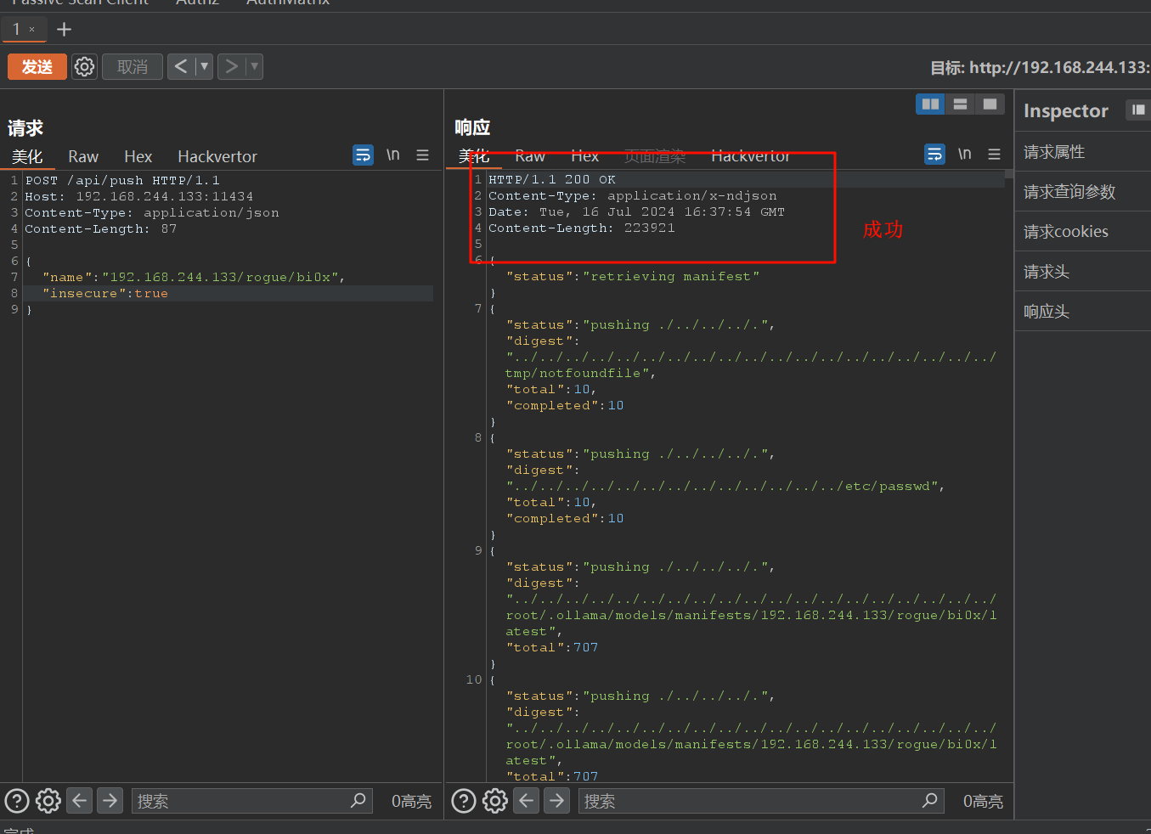Add a new Repeater tab
1151x834 pixels.
64,30
